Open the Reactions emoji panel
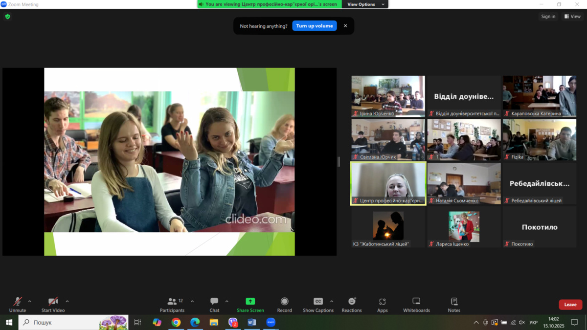The height and width of the screenshot is (330, 587). click(351, 304)
